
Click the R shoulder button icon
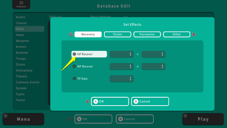[x=194, y=35]
